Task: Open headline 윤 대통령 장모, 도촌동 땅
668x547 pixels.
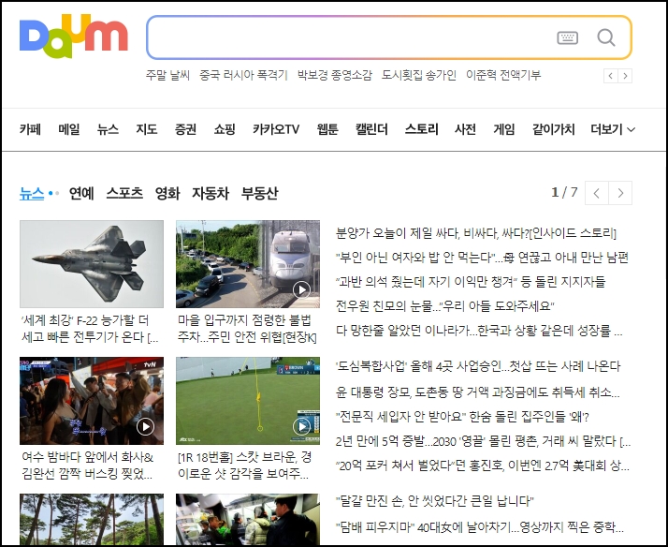Action: (x=477, y=392)
